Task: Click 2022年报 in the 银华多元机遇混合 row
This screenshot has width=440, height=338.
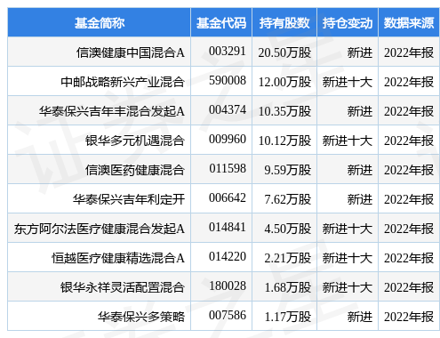Action: pyautogui.click(x=409, y=141)
